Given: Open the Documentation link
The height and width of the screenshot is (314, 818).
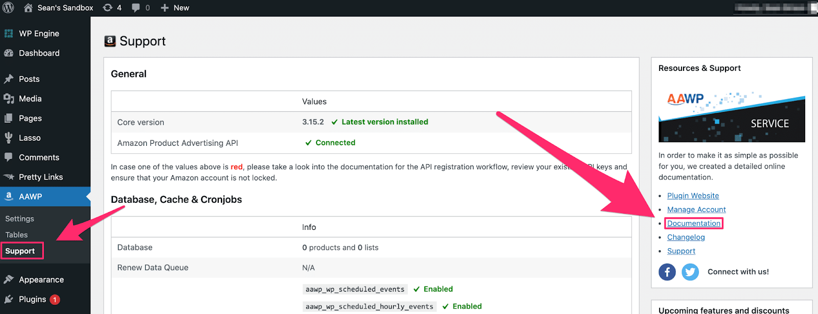Looking at the screenshot, I should (694, 223).
